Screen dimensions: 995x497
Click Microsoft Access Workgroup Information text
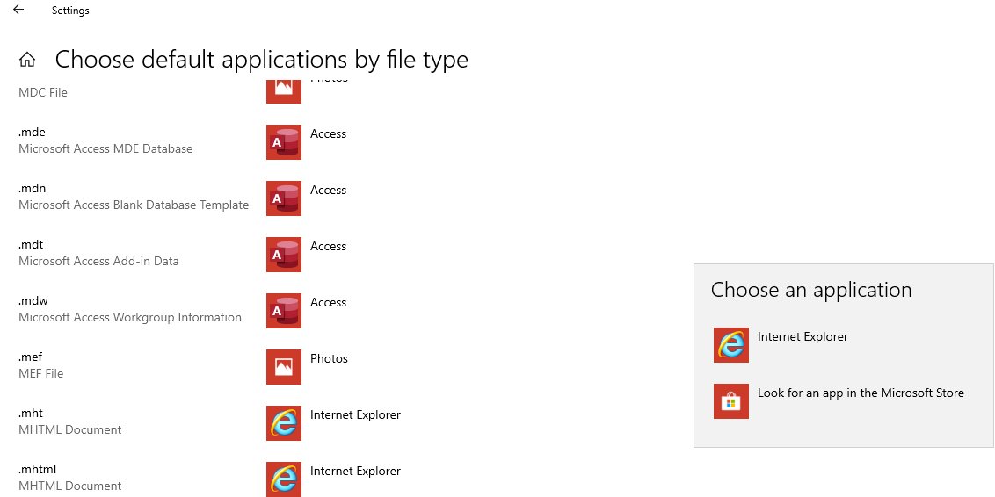(130, 318)
